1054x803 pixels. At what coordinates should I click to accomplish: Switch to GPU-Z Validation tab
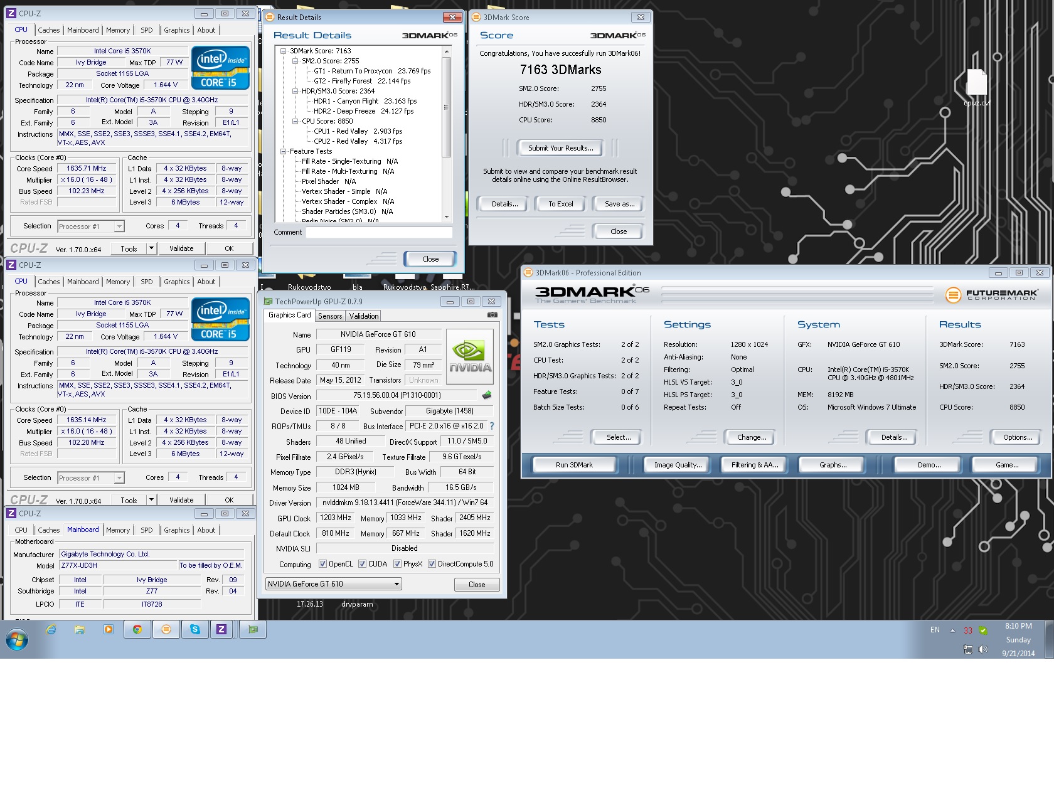(x=364, y=316)
